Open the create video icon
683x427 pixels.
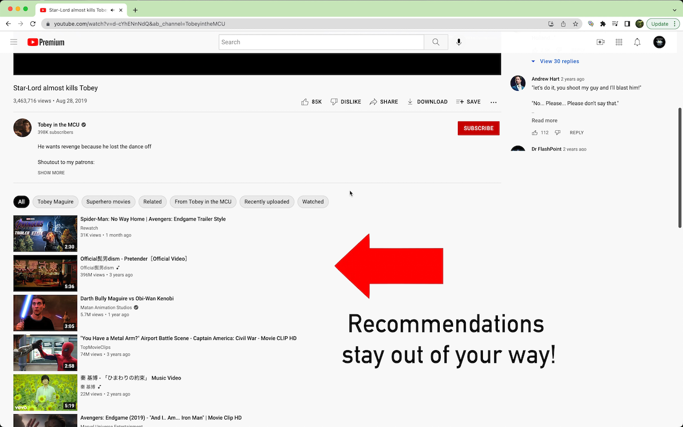tap(600, 42)
